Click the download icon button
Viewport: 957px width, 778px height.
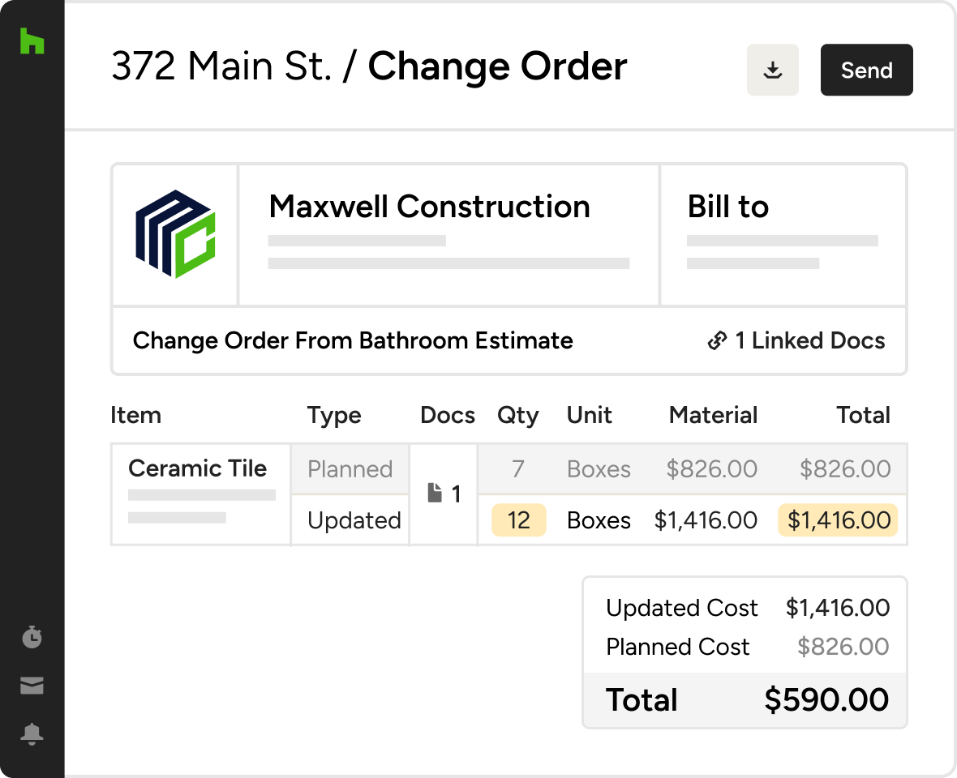773,71
